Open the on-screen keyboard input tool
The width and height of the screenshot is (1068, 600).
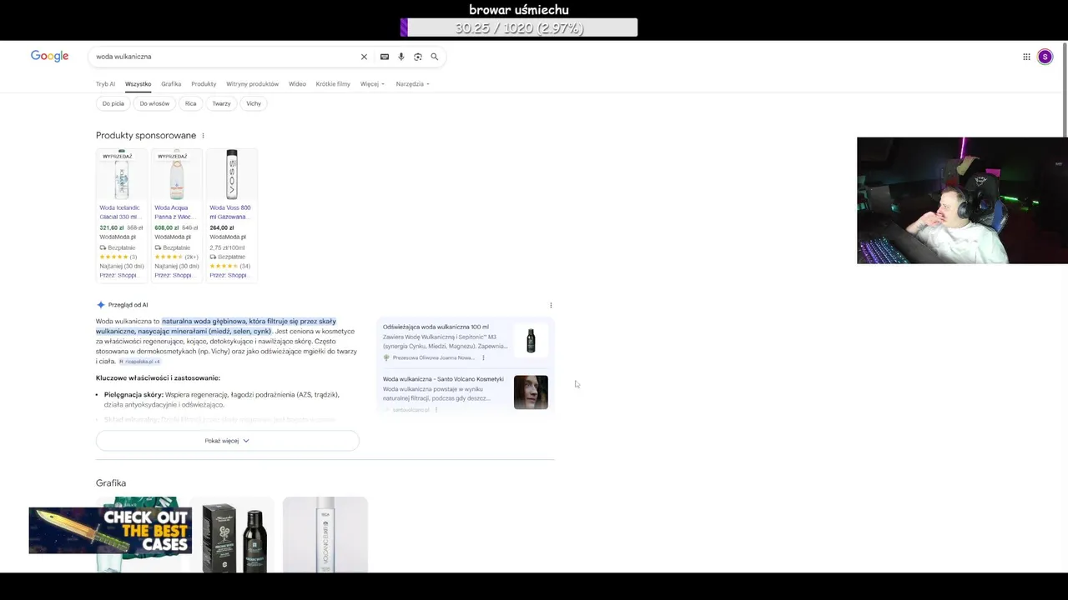click(x=385, y=57)
